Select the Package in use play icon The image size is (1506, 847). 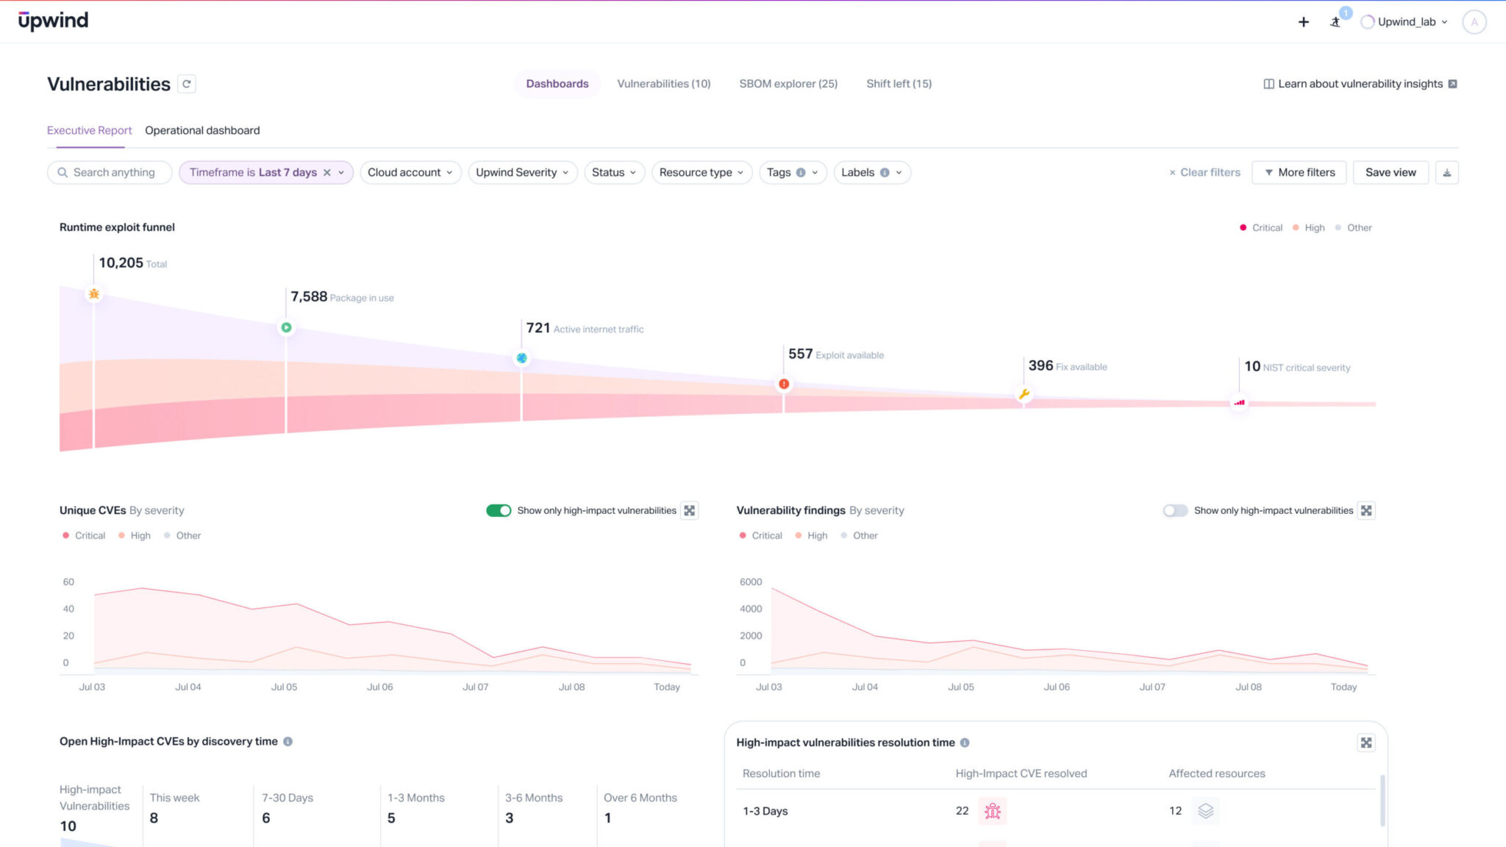point(286,326)
